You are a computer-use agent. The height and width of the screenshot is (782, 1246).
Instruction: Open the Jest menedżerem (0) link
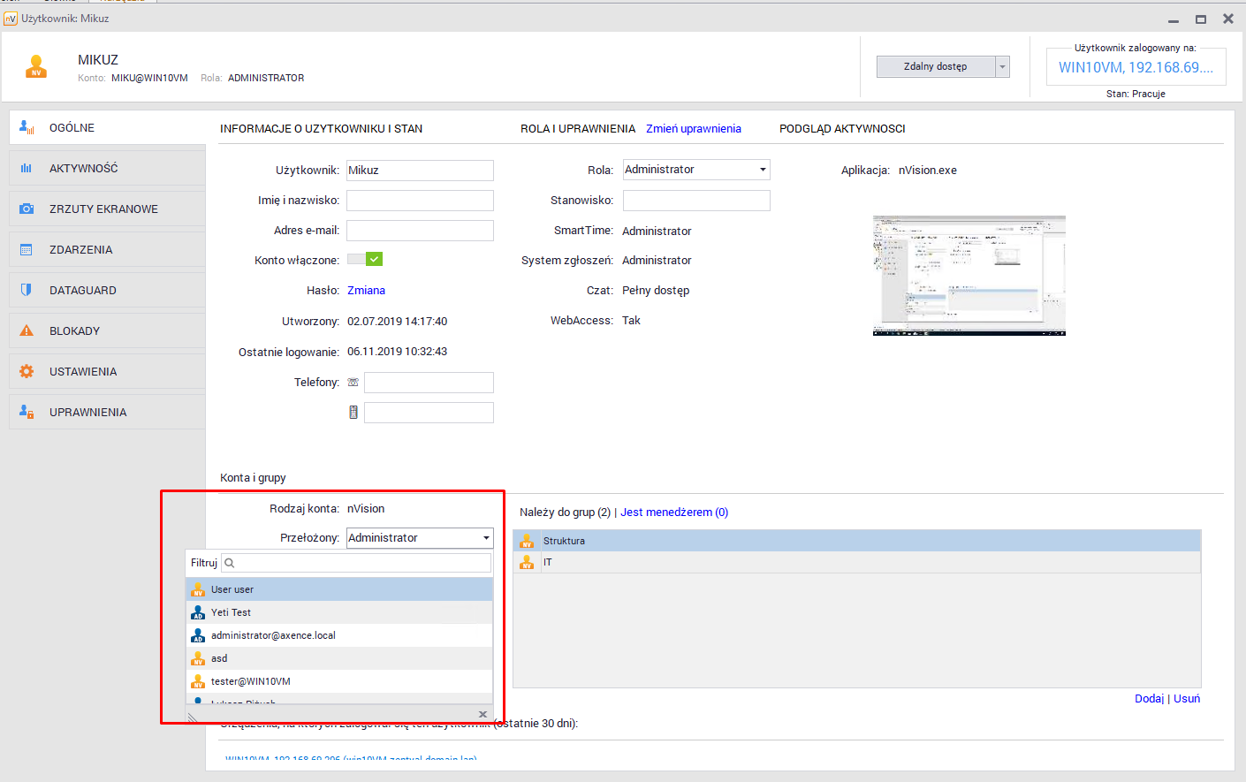(x=673, y=512)
